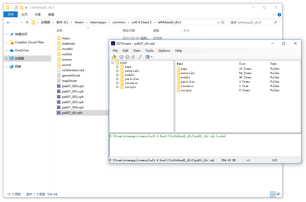Click 'steamapps' in address breadcrumb
The image size is (306, 202).
(98, 22)
